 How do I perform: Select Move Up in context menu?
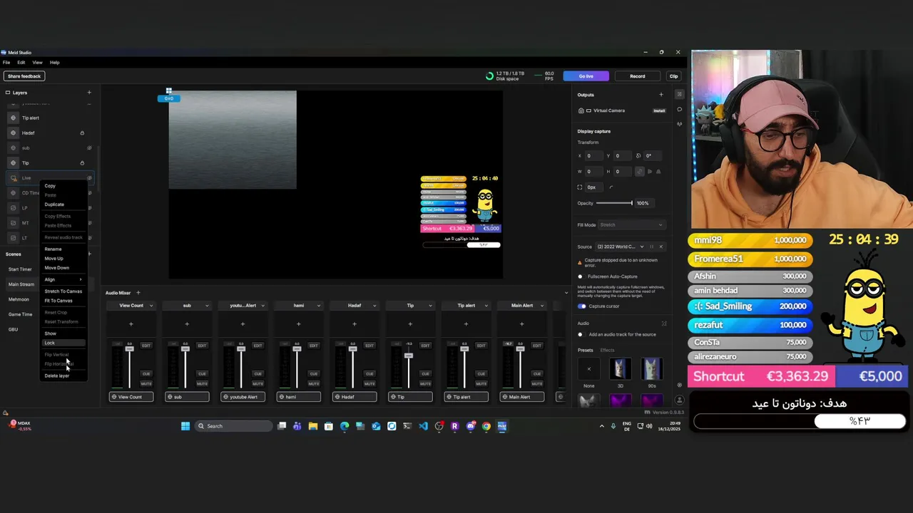[x=53, y=259]
